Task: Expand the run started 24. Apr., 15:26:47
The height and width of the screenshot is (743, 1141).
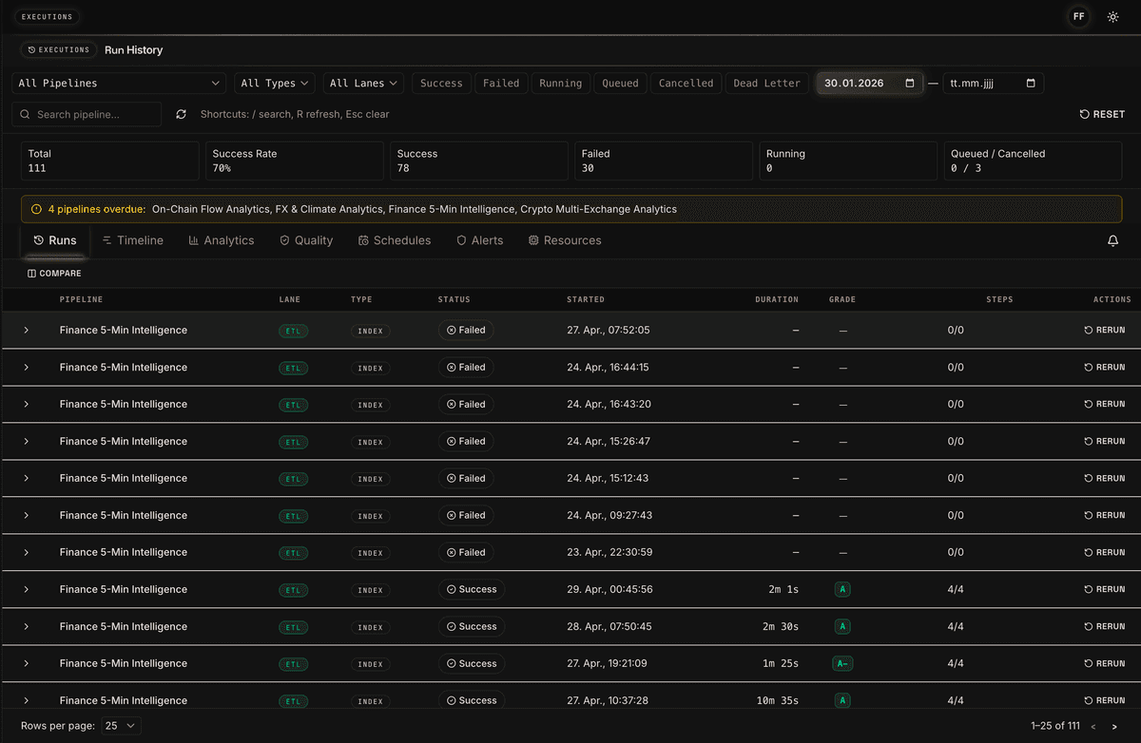Action: [x=27, y=442]
